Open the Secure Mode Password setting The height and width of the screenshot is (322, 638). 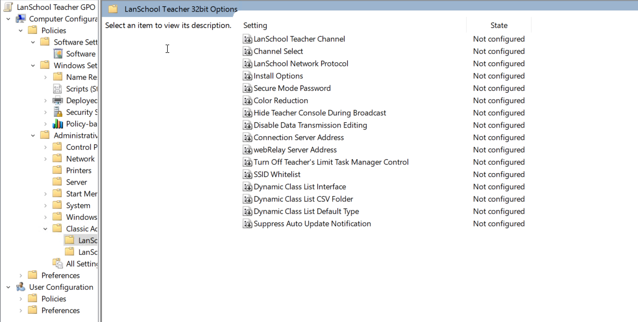(292, 88)
